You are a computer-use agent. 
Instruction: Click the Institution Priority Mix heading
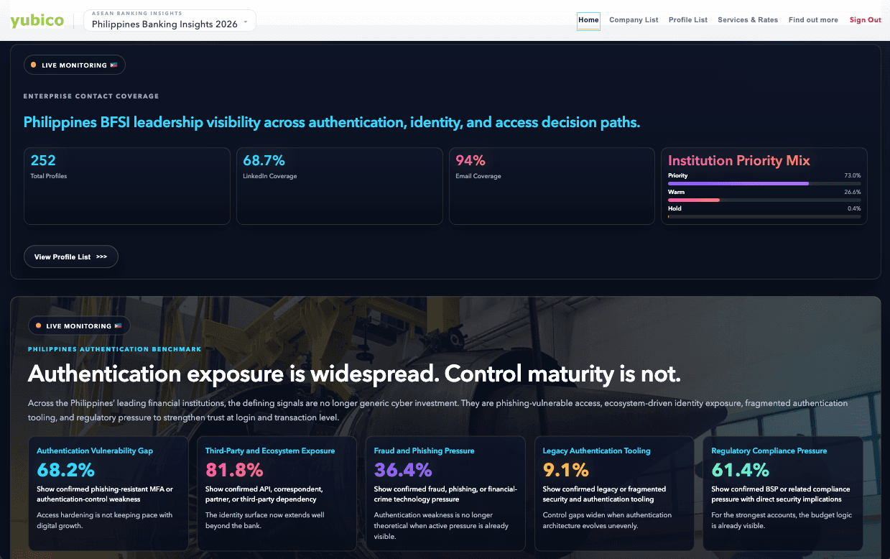(739, 161)
